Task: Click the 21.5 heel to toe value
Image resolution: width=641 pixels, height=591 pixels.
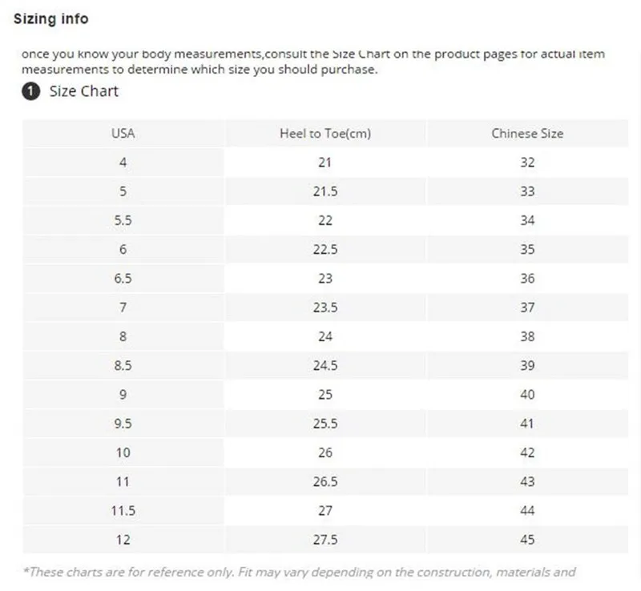Action: click(325, 191)
